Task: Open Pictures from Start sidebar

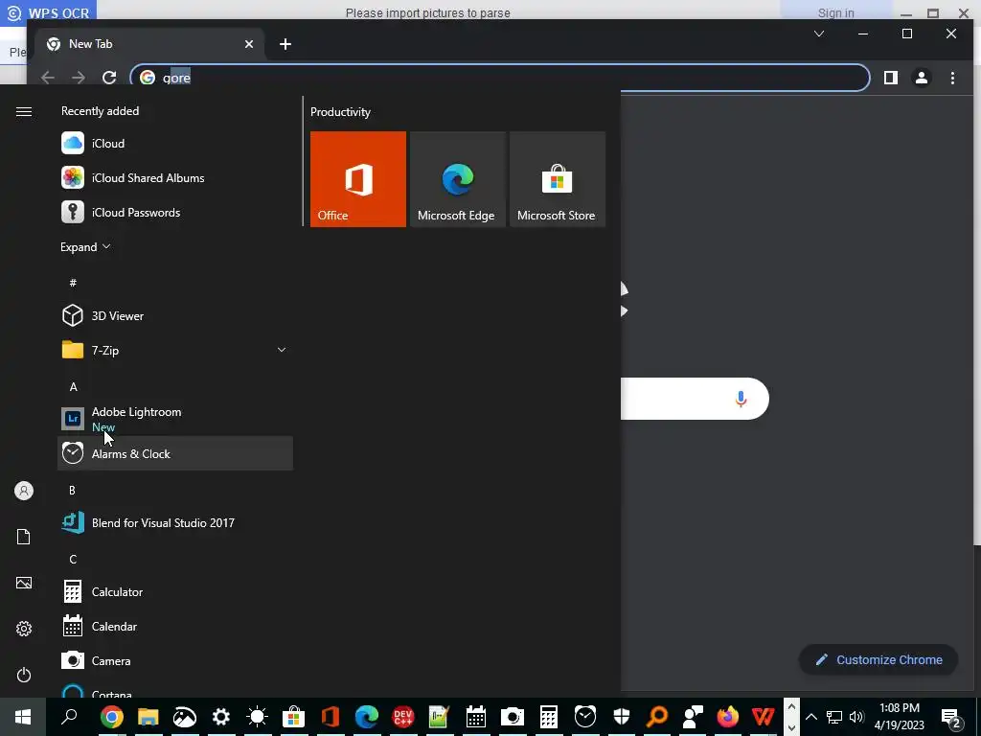Action: pos(24,583)
